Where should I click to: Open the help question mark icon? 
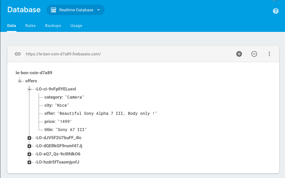tap(275, 11)
